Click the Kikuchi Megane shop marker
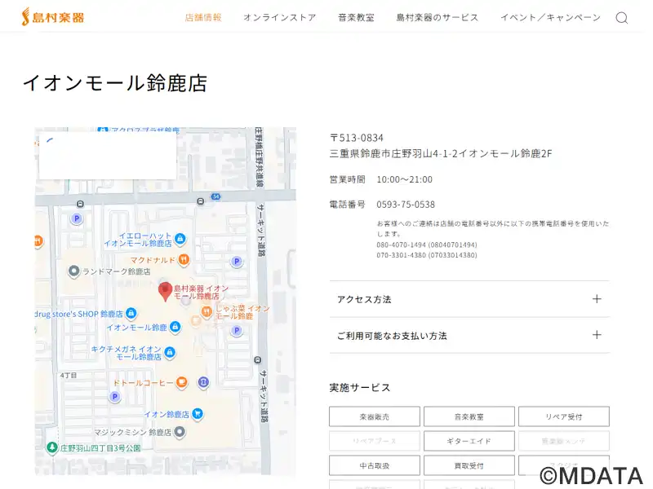This screenshot has height=489, width=653. click(170, 352)
